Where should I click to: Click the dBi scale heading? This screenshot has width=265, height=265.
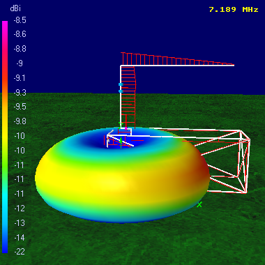pyautogui.click(x=15, y=9)
